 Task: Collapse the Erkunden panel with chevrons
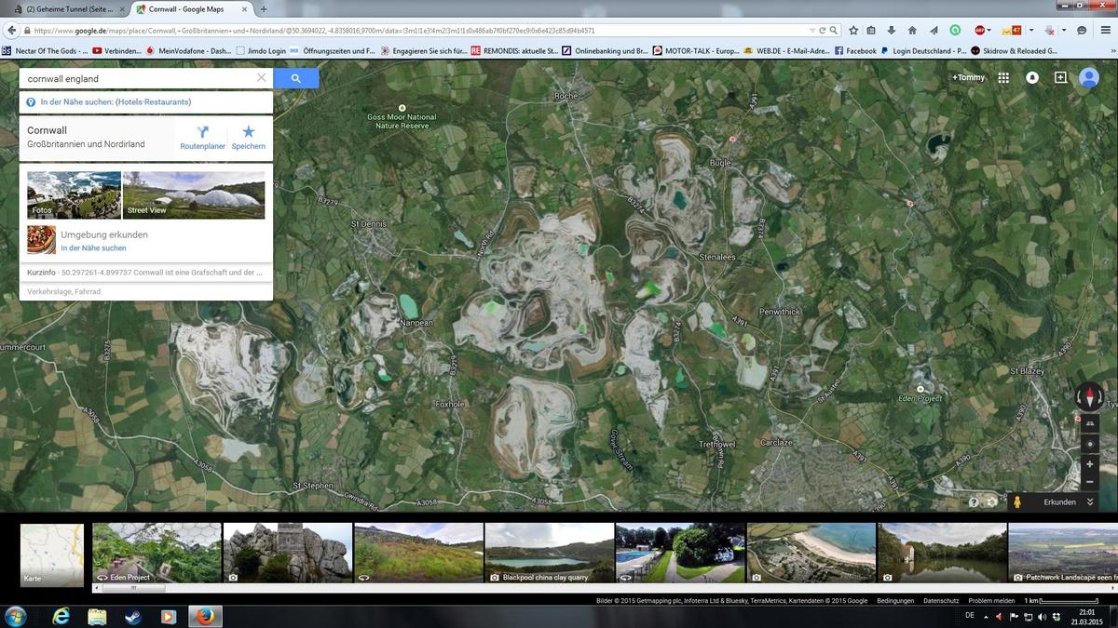click(x=1090, y=502)
